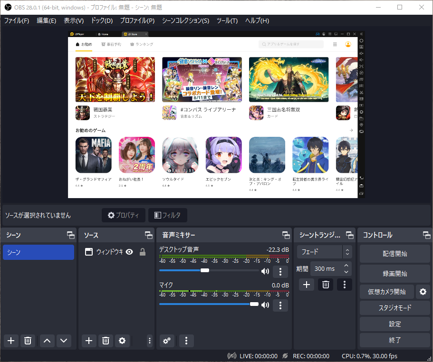Open デスクトップ音声 three-dot options menu
Viewport: 433px width, 362px height.
[280, 271]
